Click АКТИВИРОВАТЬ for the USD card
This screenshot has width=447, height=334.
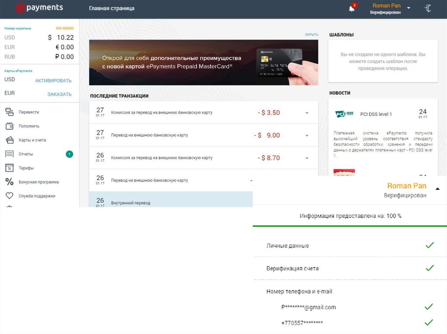53,81
